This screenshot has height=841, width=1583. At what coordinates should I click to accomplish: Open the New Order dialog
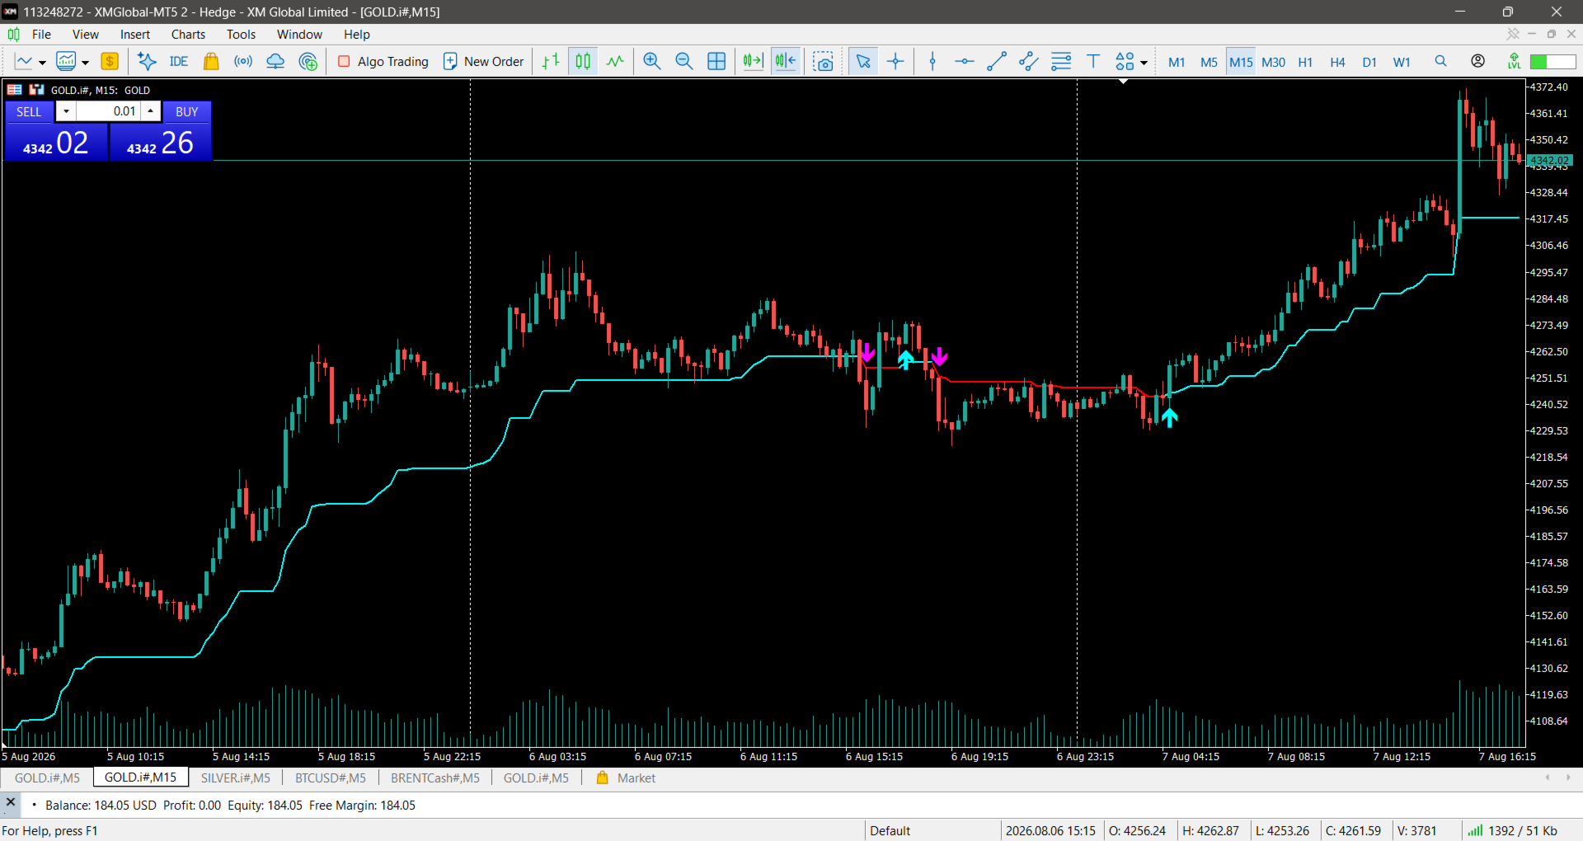pyautogui.click(x=483, y=61)
